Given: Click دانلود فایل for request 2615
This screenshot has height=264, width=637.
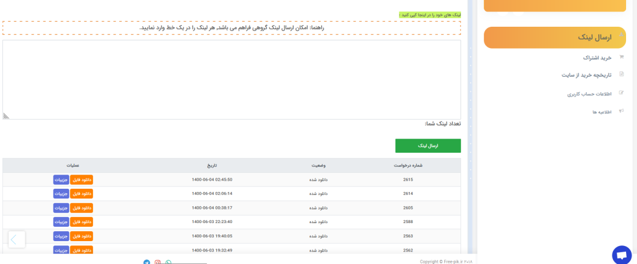Looking at the screenshot, I should pyautogui.click(x=81, y=179).
